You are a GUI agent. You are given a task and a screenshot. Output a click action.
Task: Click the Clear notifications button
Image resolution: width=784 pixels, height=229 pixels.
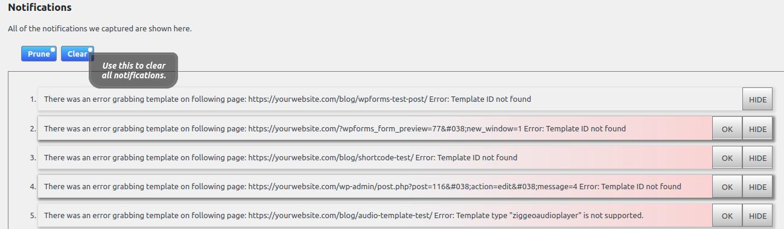tap(77, 54)
